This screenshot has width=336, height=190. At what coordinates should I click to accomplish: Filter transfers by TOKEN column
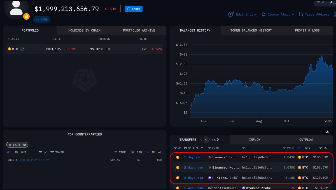[x=304, y=148]
